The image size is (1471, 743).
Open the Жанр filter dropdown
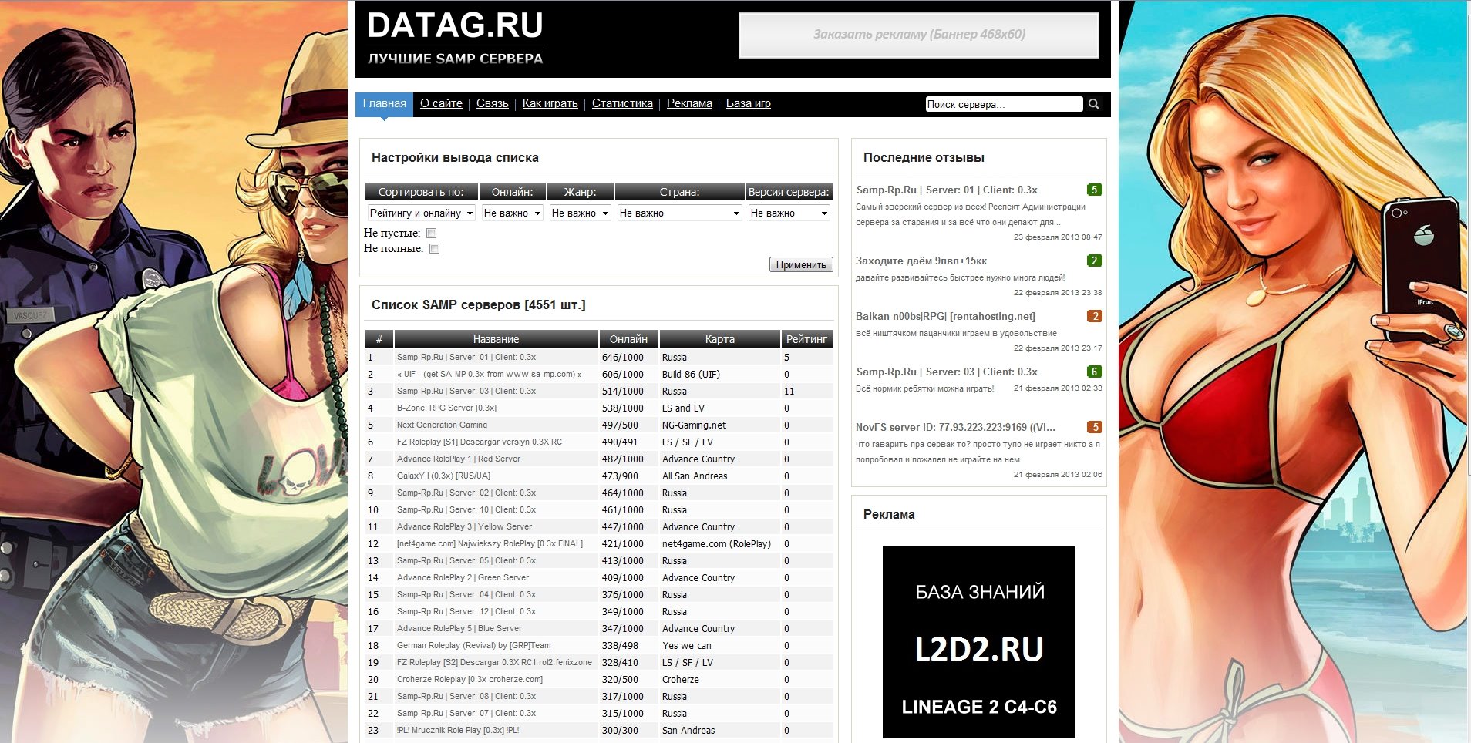point(581,213)
